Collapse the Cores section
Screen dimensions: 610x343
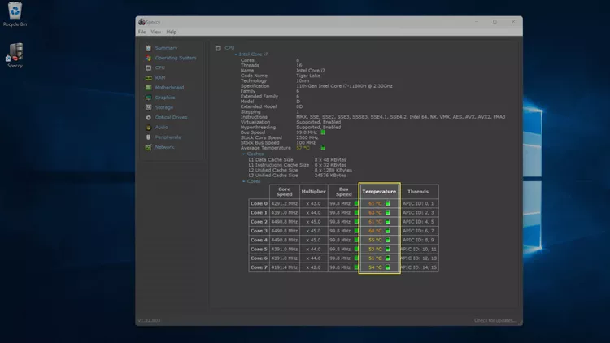tap(243, 181)
